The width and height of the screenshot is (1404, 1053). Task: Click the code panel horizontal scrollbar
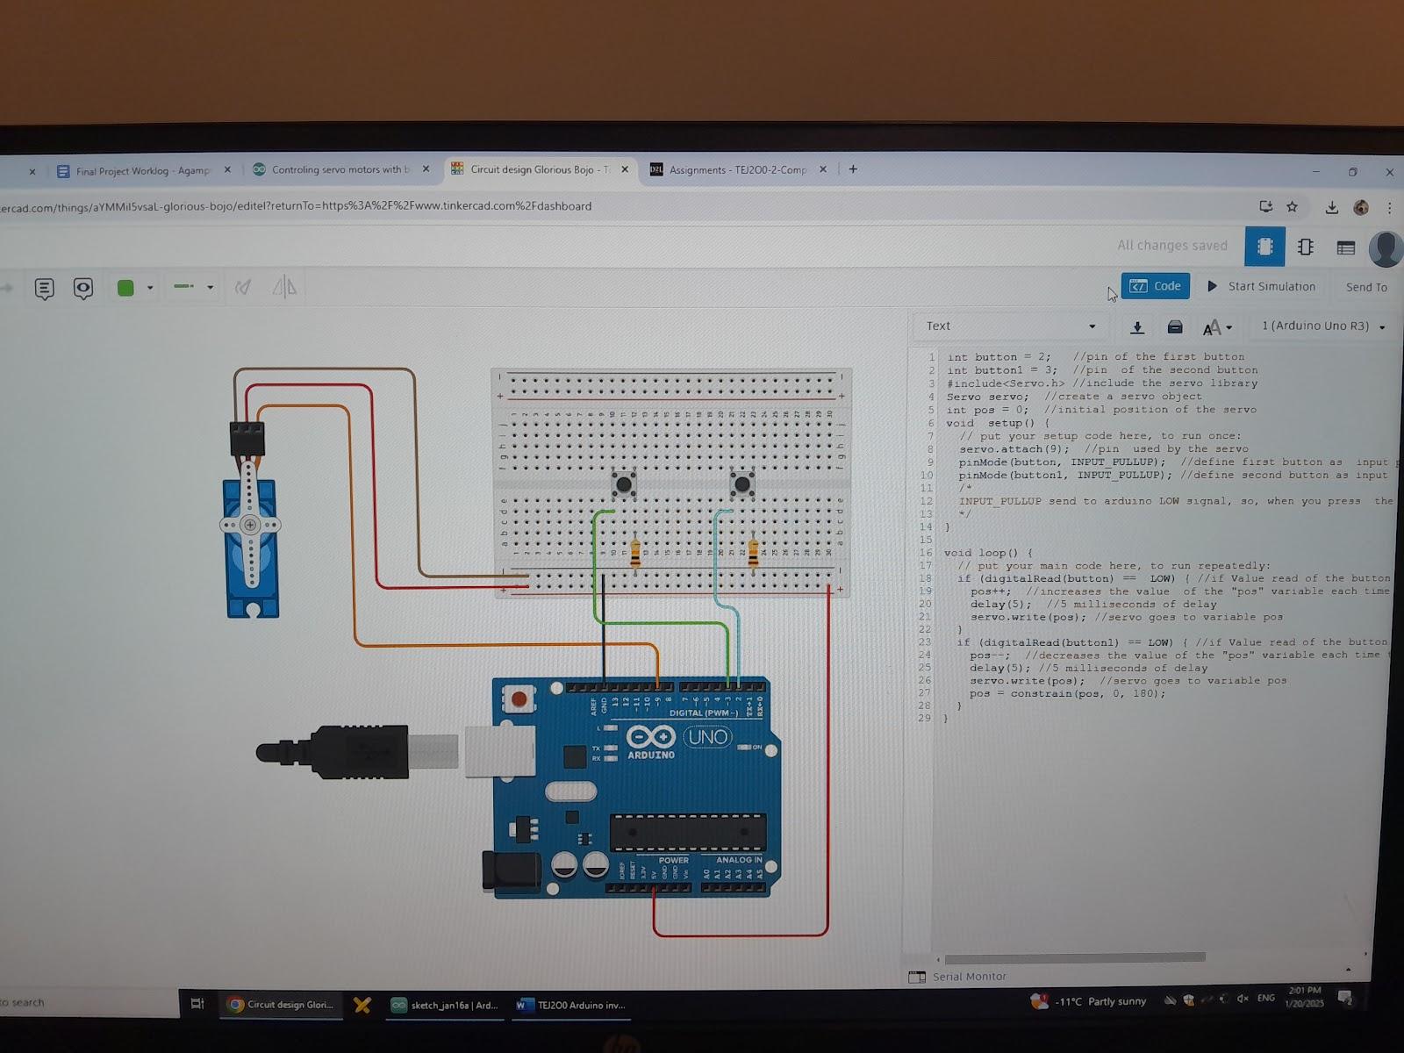point(1074,958)
